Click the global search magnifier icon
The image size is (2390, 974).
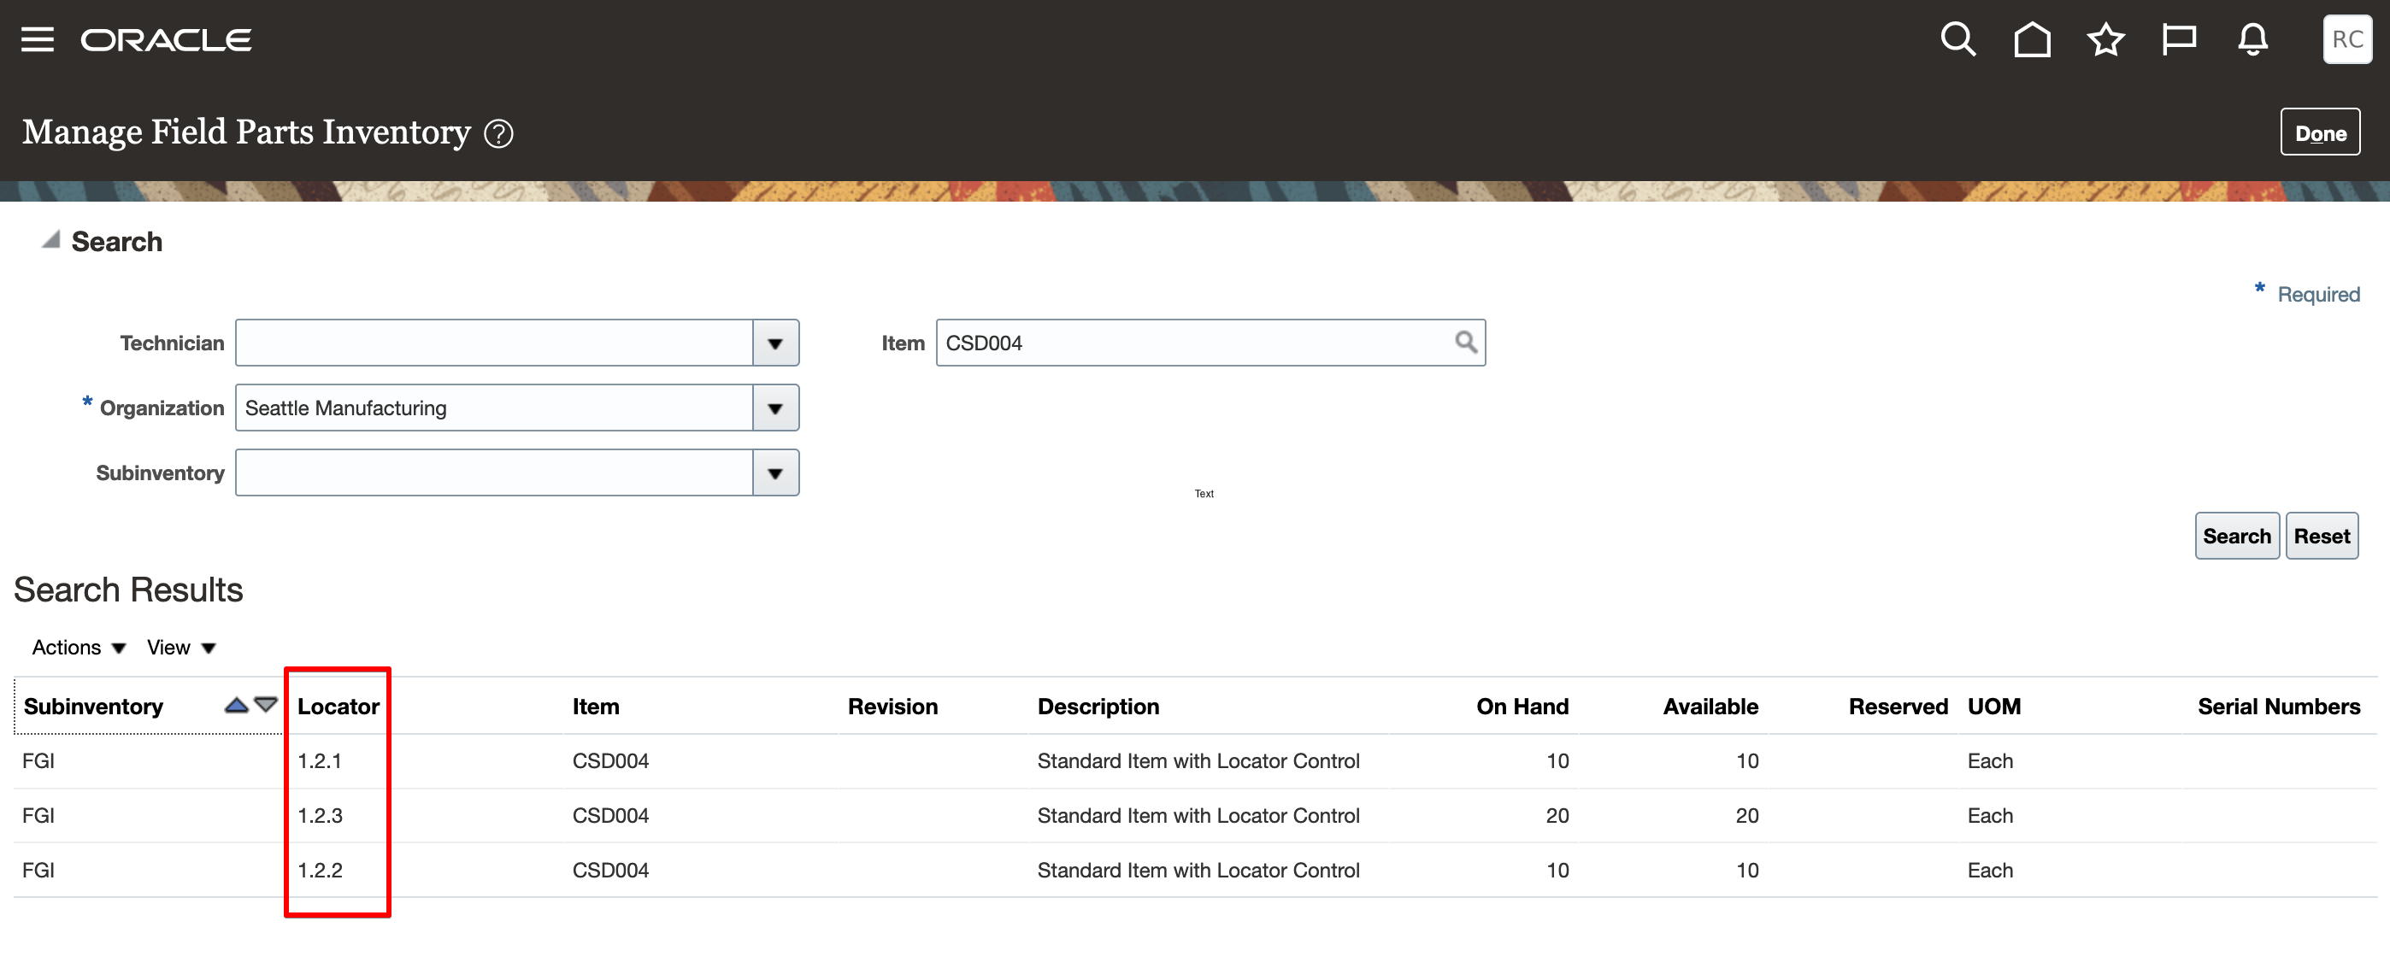tap(1957, 40)
